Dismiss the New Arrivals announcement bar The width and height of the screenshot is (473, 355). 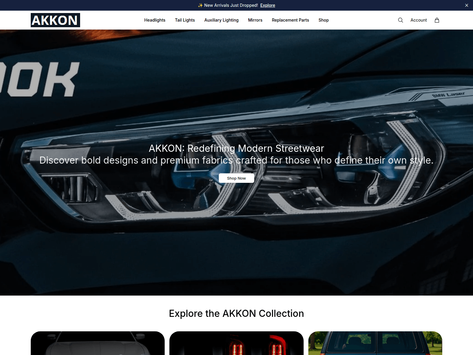point(466,5)
